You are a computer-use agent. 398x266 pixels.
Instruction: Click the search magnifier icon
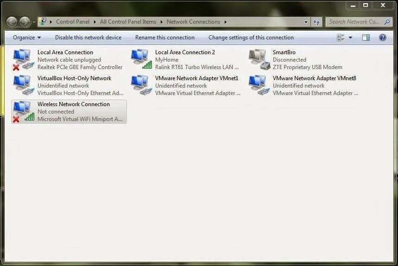coord(387,22)
